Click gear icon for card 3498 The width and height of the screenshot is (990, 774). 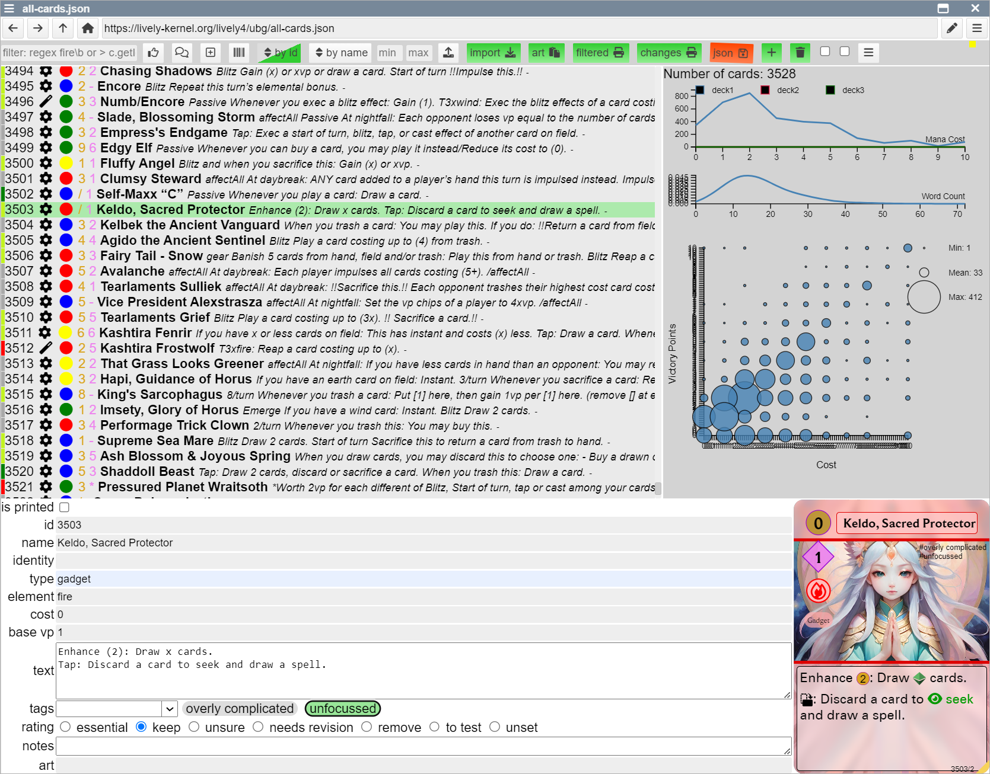[46, 132]
